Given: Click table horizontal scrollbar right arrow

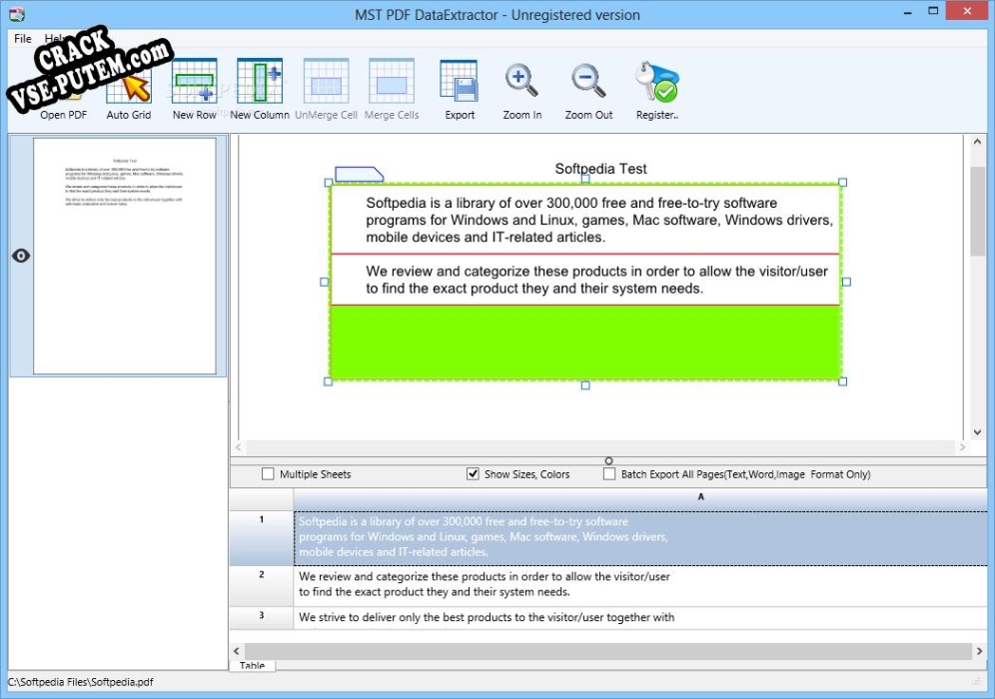Looking at the screenshot, I should 979,651.
